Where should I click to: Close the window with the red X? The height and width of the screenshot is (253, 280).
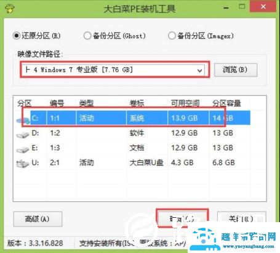[263, 7]
